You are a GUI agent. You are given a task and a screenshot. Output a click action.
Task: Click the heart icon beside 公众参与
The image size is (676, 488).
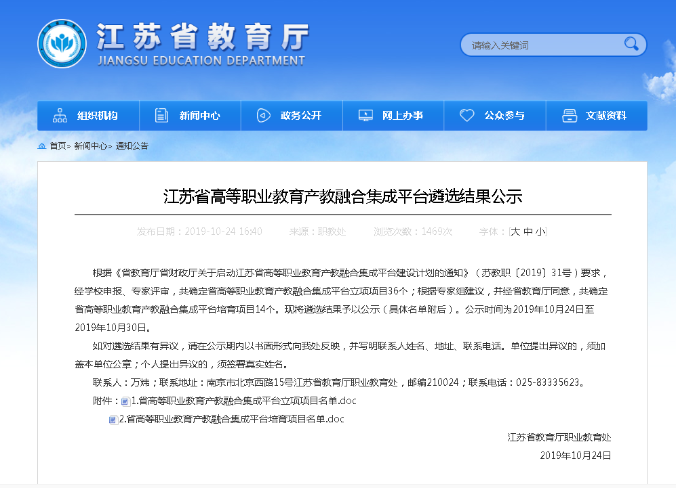tap(466, 115)
